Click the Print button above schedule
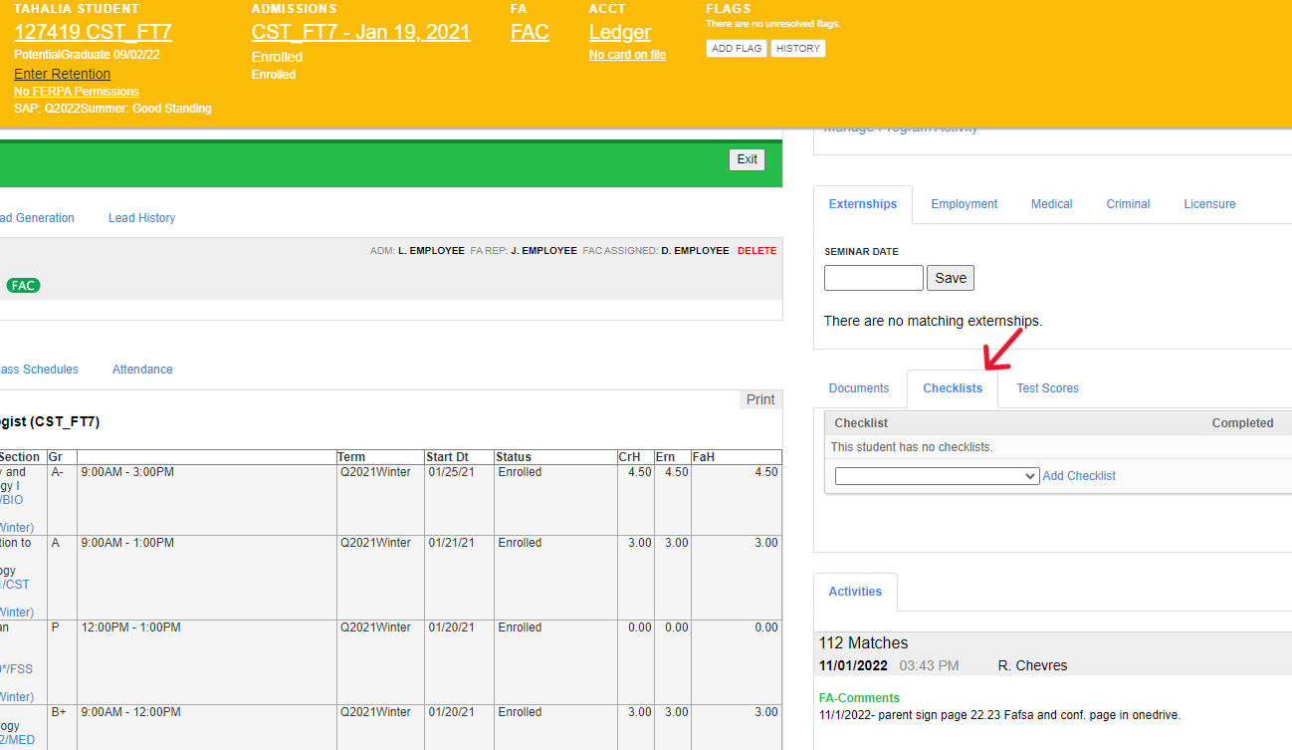The height and width of the screenshot is (750, 1292). (x=759, y=399)
